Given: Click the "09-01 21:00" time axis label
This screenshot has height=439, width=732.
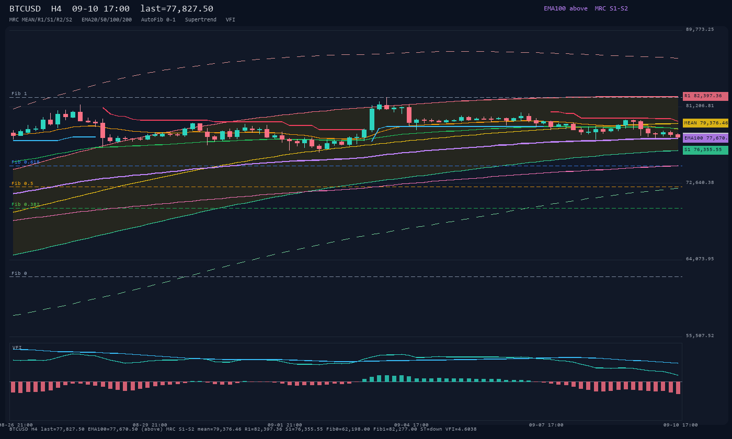Looking at the screenshot, I should tap(285, 425).
